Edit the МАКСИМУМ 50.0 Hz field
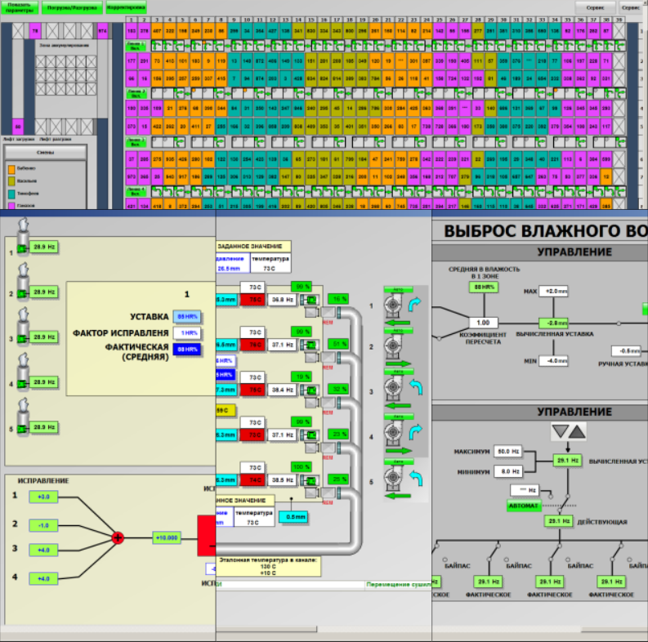This screenshot has width=648, height=642. [x=508, y=452]
